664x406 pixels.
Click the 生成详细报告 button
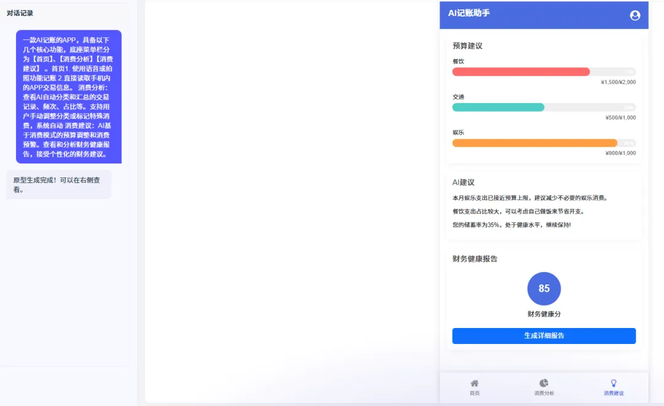tap(543, 336)
